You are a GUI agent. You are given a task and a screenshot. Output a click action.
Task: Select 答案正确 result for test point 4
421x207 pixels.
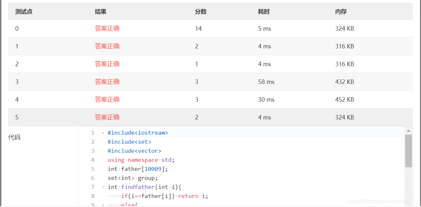(x=107, y=99)
